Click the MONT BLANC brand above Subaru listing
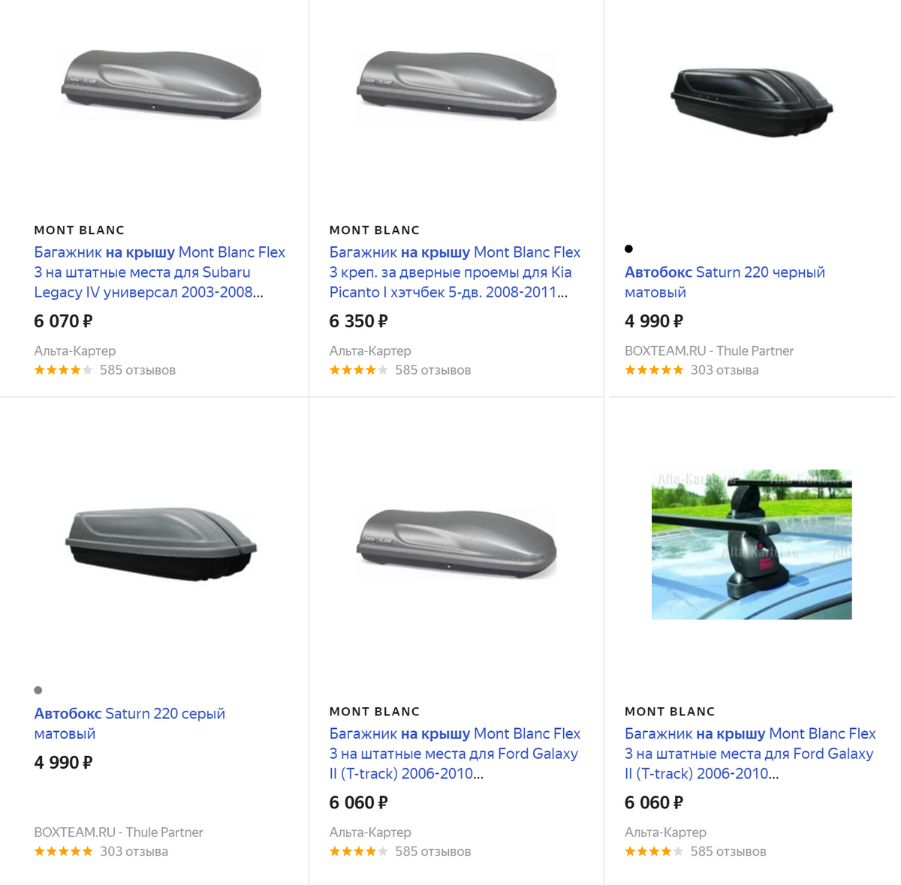The image size is (901, 885). [79, 230]
